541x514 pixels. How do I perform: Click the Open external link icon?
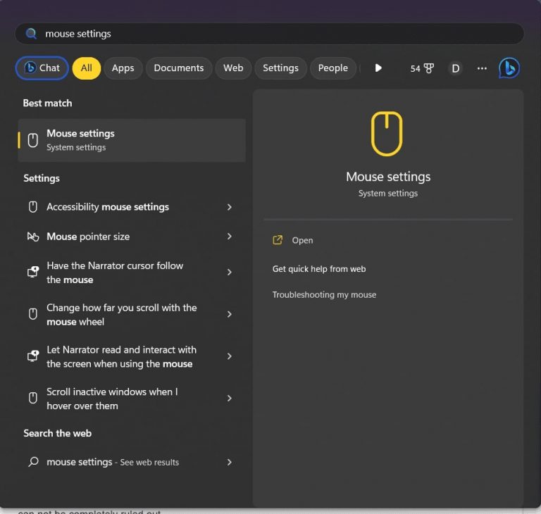pyautogui.click(x=278, y=240)
